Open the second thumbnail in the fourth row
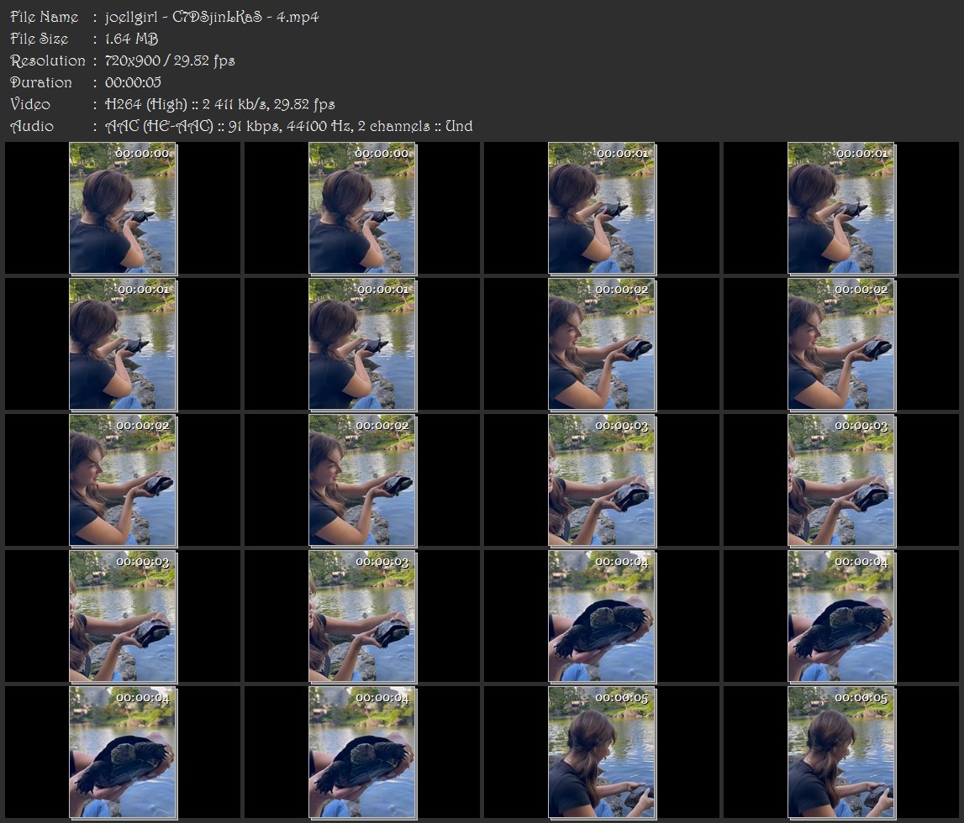 click(362, 616)
